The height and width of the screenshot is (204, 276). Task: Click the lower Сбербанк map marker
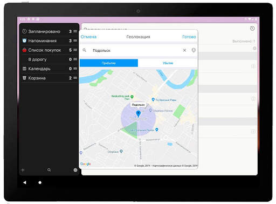point(121,151)
